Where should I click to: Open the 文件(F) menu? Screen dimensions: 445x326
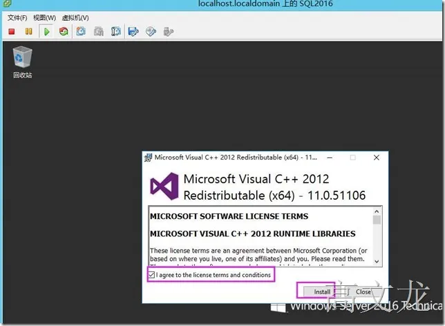[17, 18]
